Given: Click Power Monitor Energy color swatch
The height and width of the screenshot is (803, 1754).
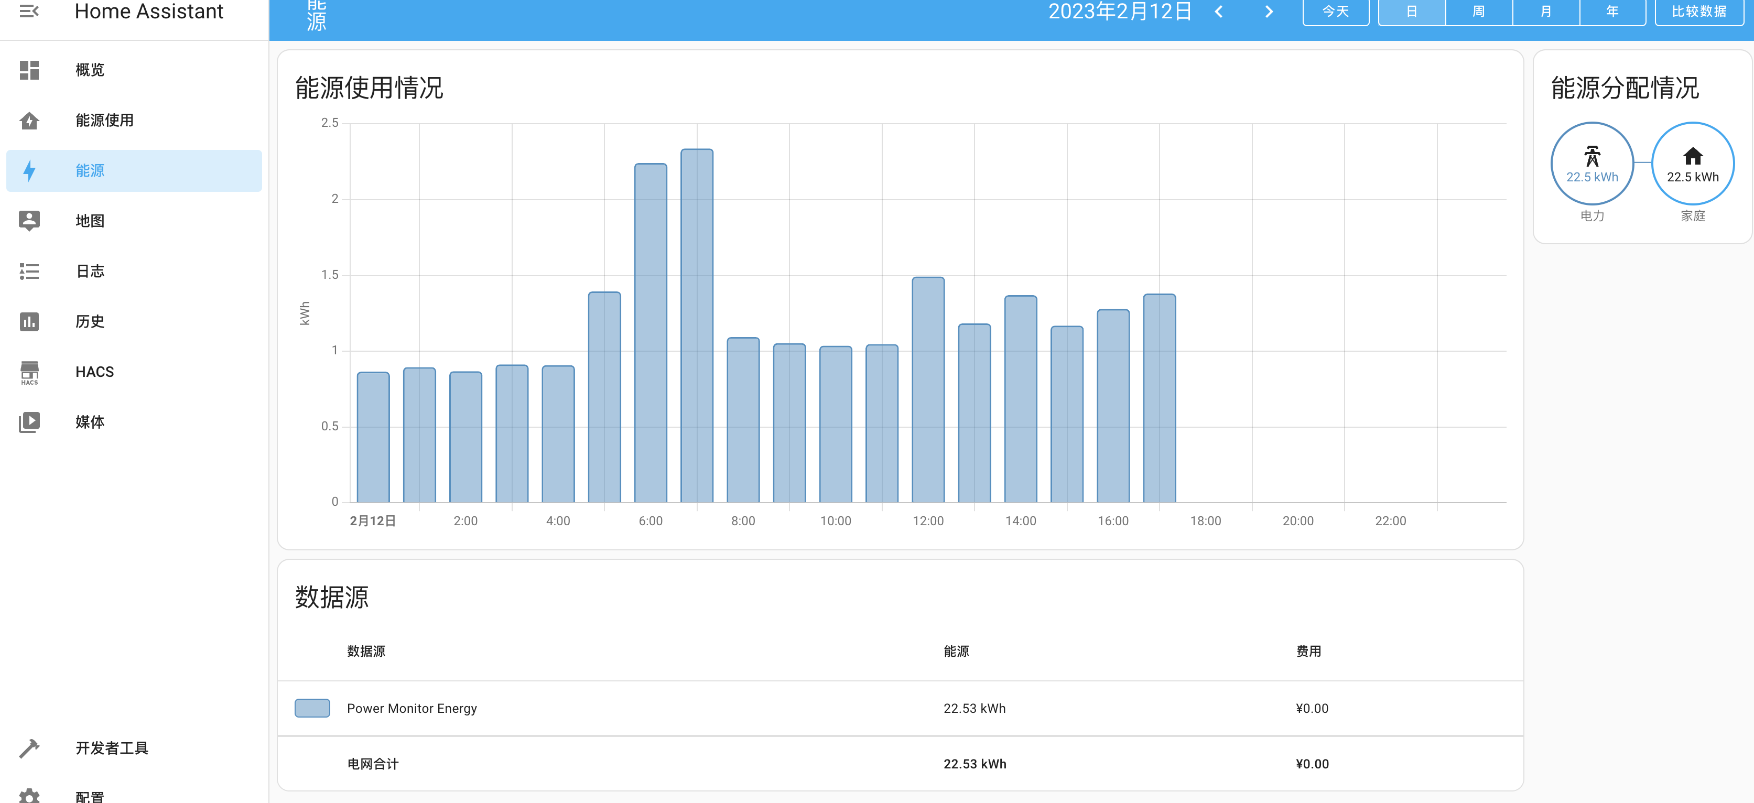Looking at the screenshot, I should coord(312,708).
